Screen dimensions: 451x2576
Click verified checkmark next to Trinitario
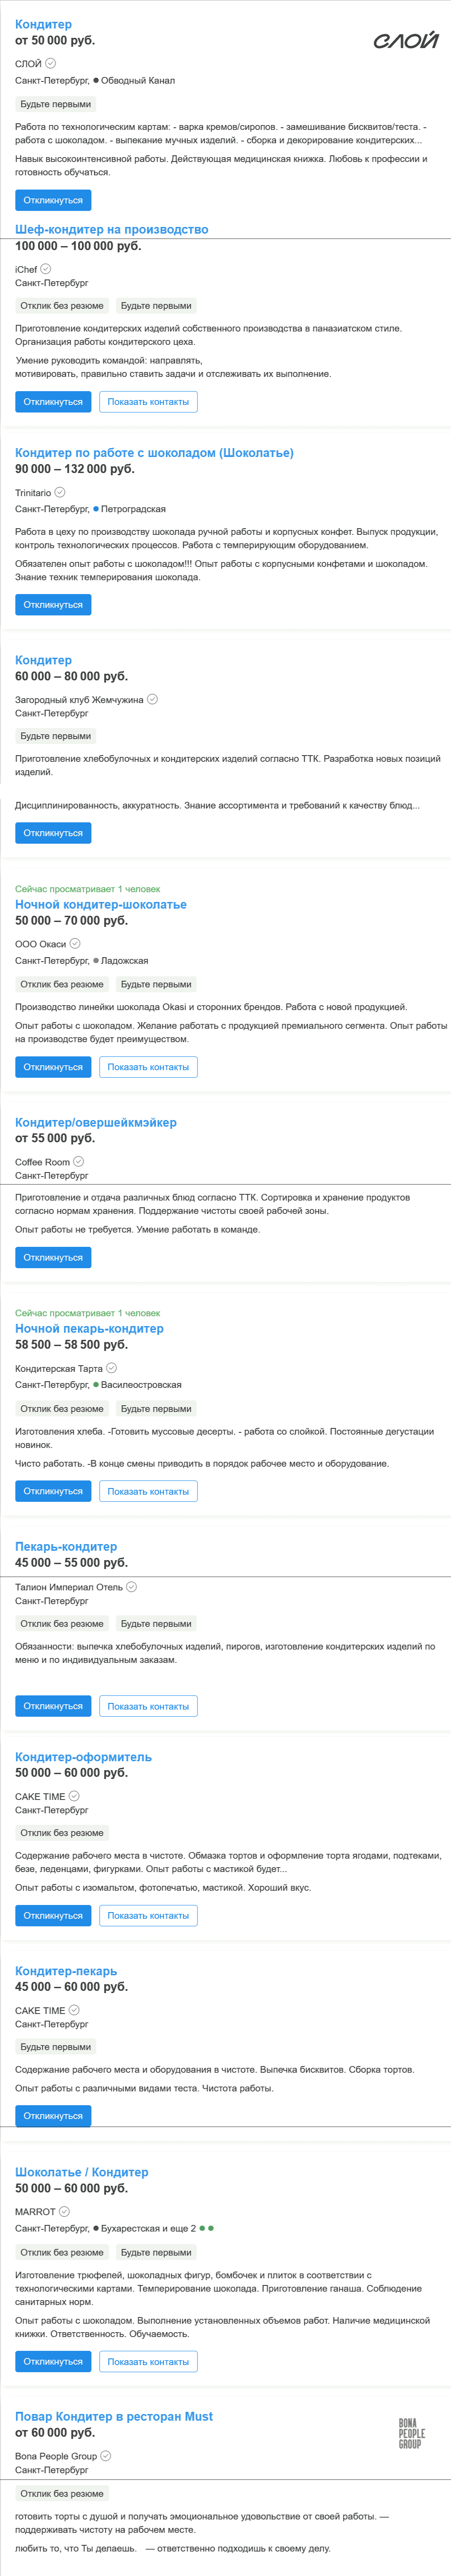(60, 492)
